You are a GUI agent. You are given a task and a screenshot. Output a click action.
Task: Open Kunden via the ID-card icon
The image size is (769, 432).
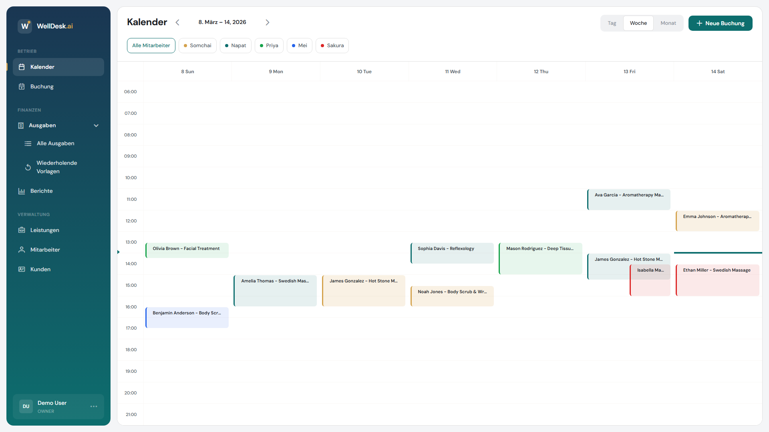coord(22,269)
